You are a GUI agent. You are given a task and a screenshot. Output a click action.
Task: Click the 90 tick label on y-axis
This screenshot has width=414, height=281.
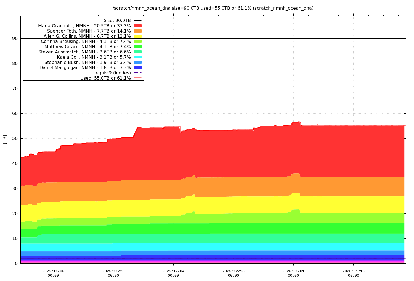tap(15, 38)
